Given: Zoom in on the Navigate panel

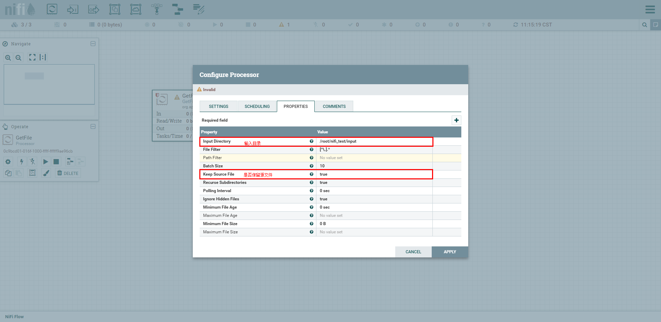Looking at the screenshot, I should tap(8, 58).
